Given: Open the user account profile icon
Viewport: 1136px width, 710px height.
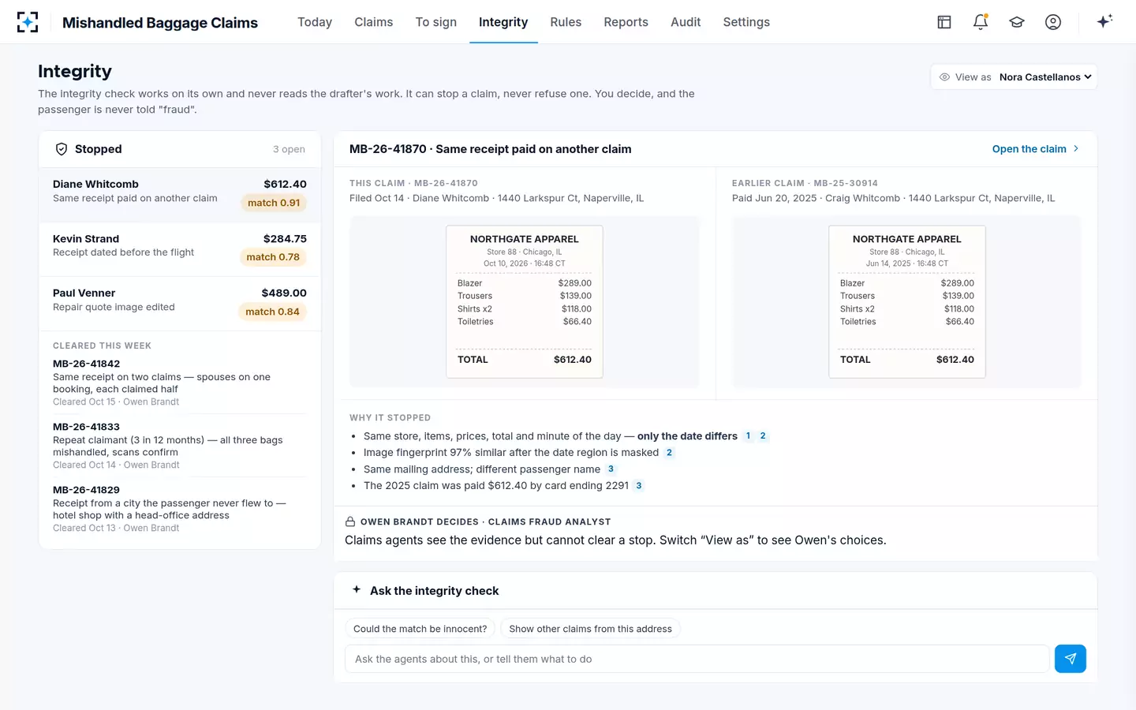Looking at the screenshot, I should (1053, 22).
